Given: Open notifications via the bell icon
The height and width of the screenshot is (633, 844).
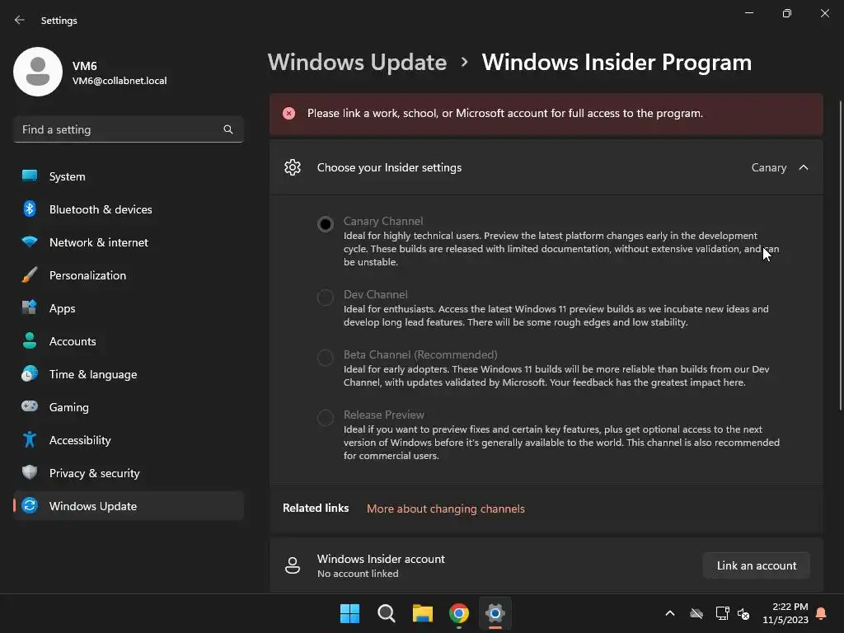Looking at the screenshot, I should 822,613.
